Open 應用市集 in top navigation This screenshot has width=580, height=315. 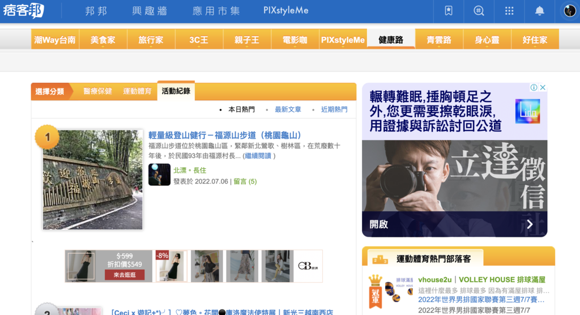pos(216,11)
